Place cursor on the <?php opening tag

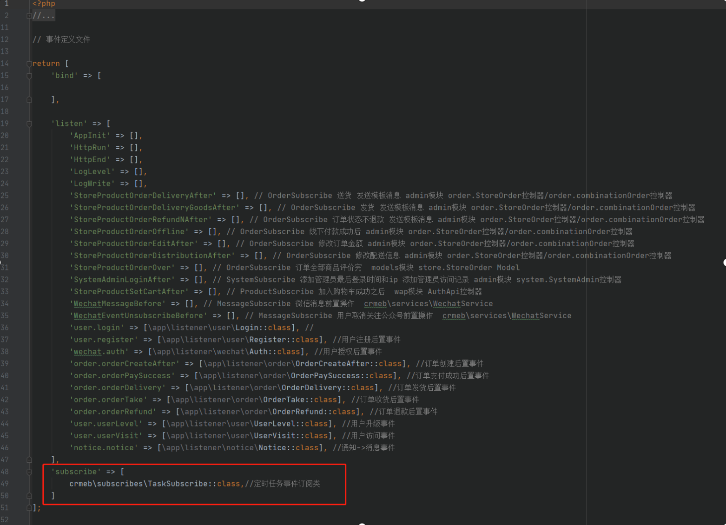[43, 4]
